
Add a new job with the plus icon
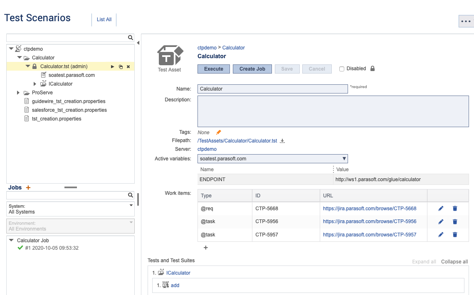(x=28, y=187)
